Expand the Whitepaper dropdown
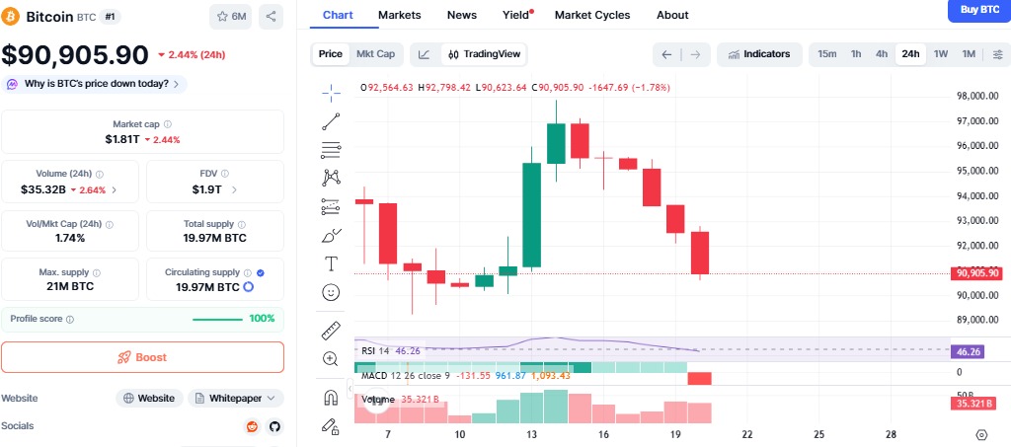Viewport: 1011px width, 447px height. (x=236, y=398)
